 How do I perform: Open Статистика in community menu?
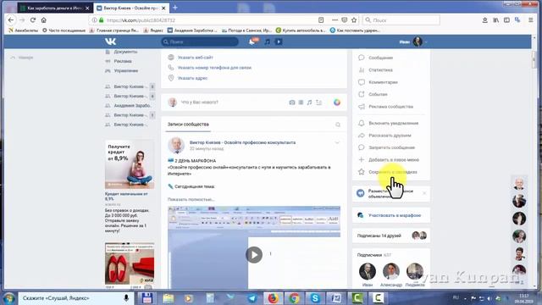[x=380, y=69]
